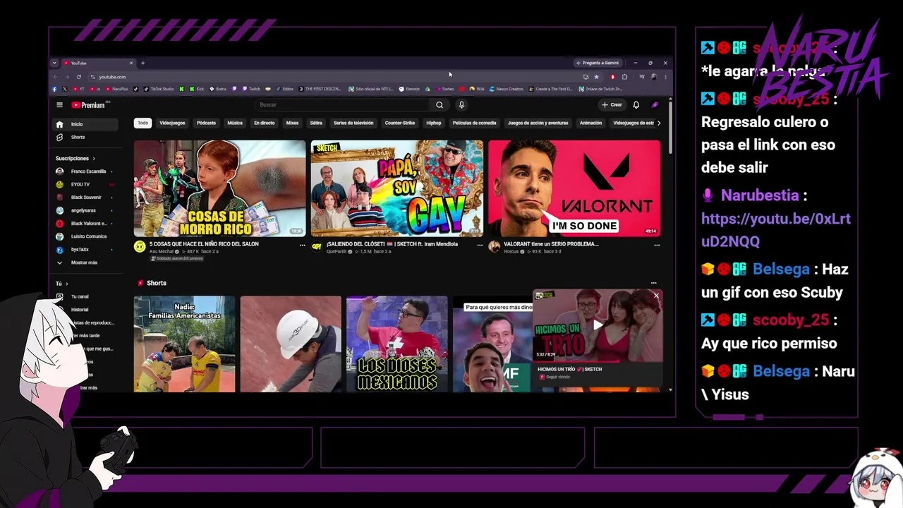Seek on the miniplayer progress bar
Image resolution: width=903 pixels, height=508 pixels.
tap(598, 361)
